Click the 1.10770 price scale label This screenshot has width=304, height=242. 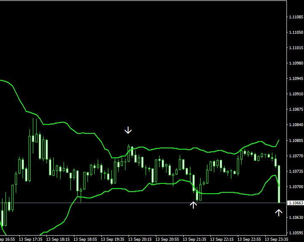(x=296, y=156)
